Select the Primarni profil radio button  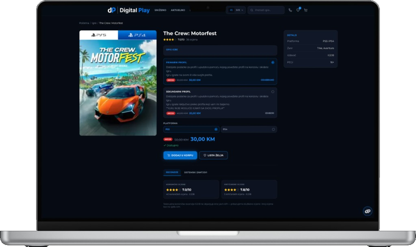[273, 62]
